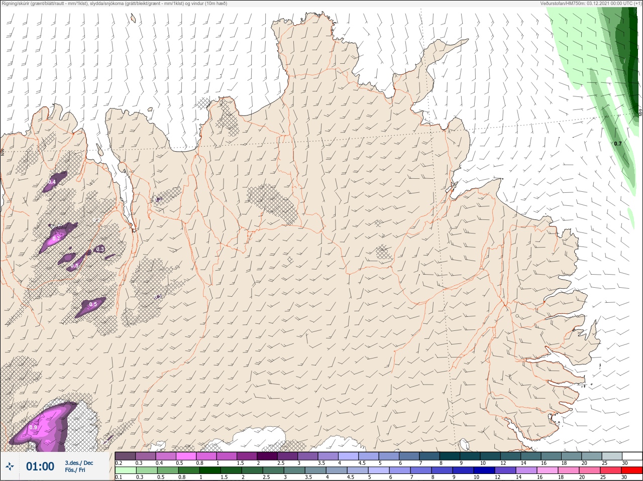Pick lower scale swatch between 1 and 1.5

(210, 470)
